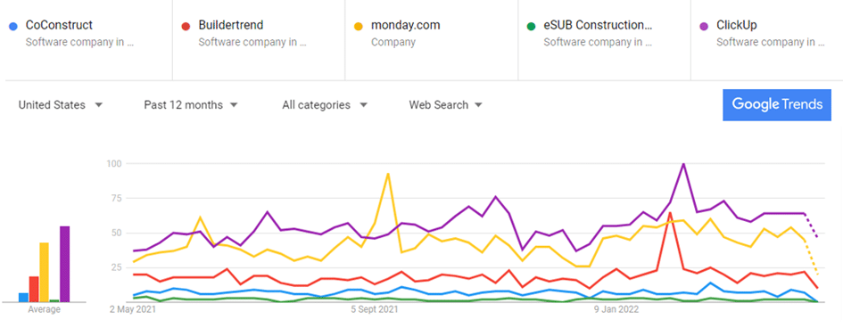Click the green eSUB Construction color dot
Screen dimensions: 843x328
pos(531,26)
